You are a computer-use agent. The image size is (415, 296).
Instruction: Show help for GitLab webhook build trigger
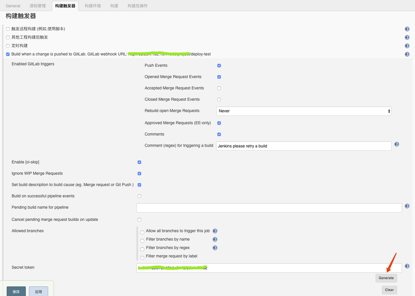[407, 54]
